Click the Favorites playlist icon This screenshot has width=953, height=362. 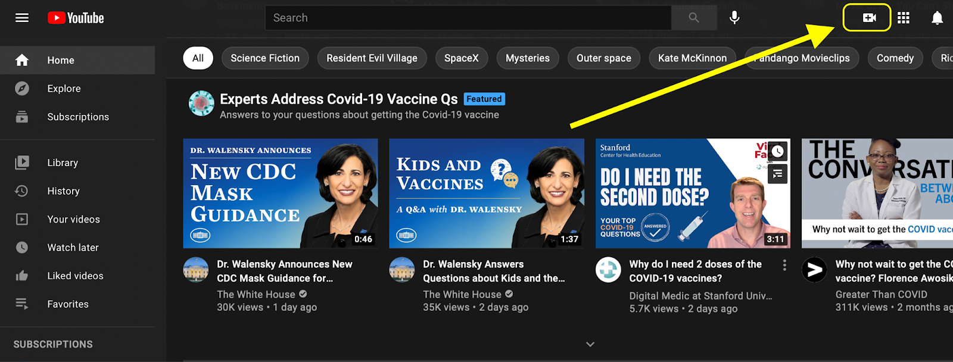pos(22,304)
